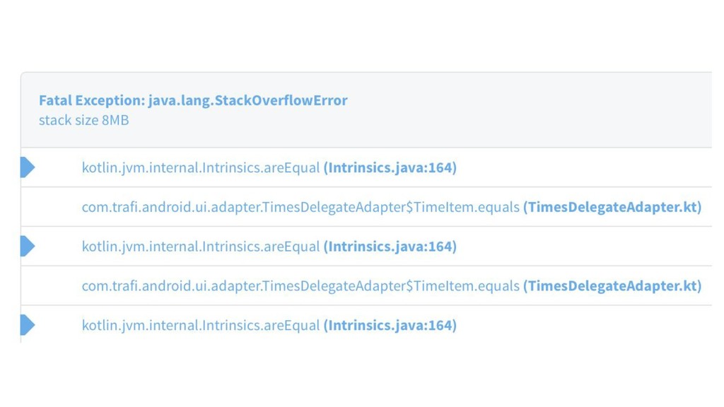Click the "Fatal Exception:" label in header

[91, 100]
